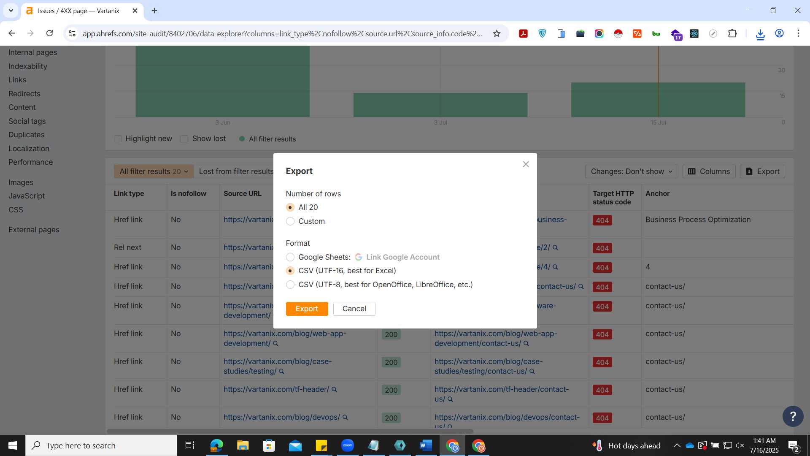
Task: Open link vartanix.com/blog/devops/
Action: (281, 417)
